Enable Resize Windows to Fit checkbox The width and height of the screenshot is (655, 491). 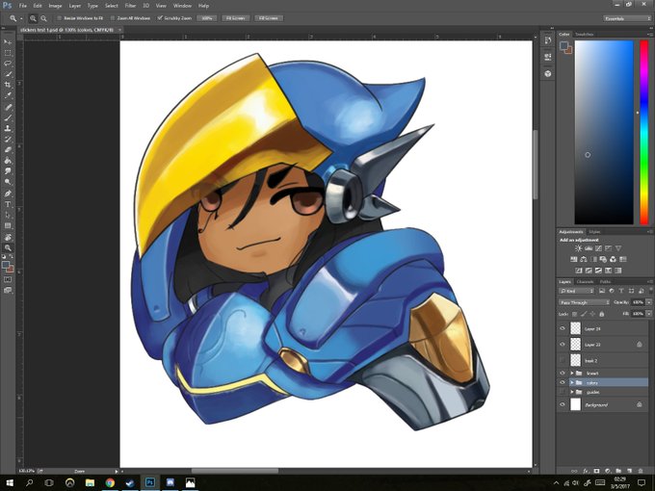pyautogui.click(x=59, y=18)
